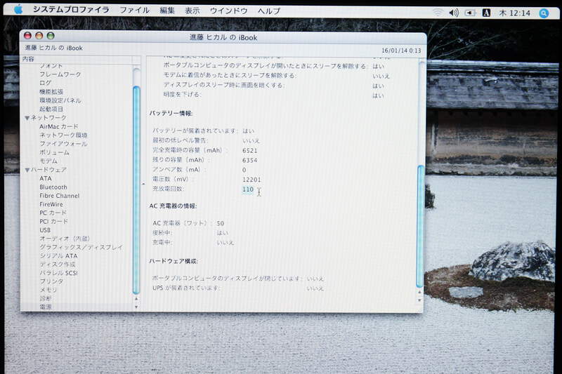Select 環境設定パネル in the sidebar

click(60, 100)
